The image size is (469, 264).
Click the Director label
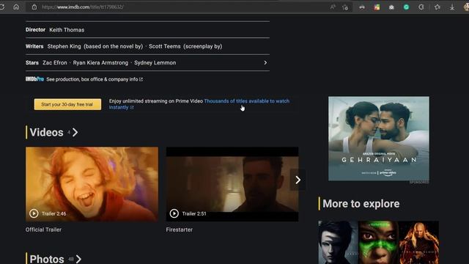[x=35, y=29]
